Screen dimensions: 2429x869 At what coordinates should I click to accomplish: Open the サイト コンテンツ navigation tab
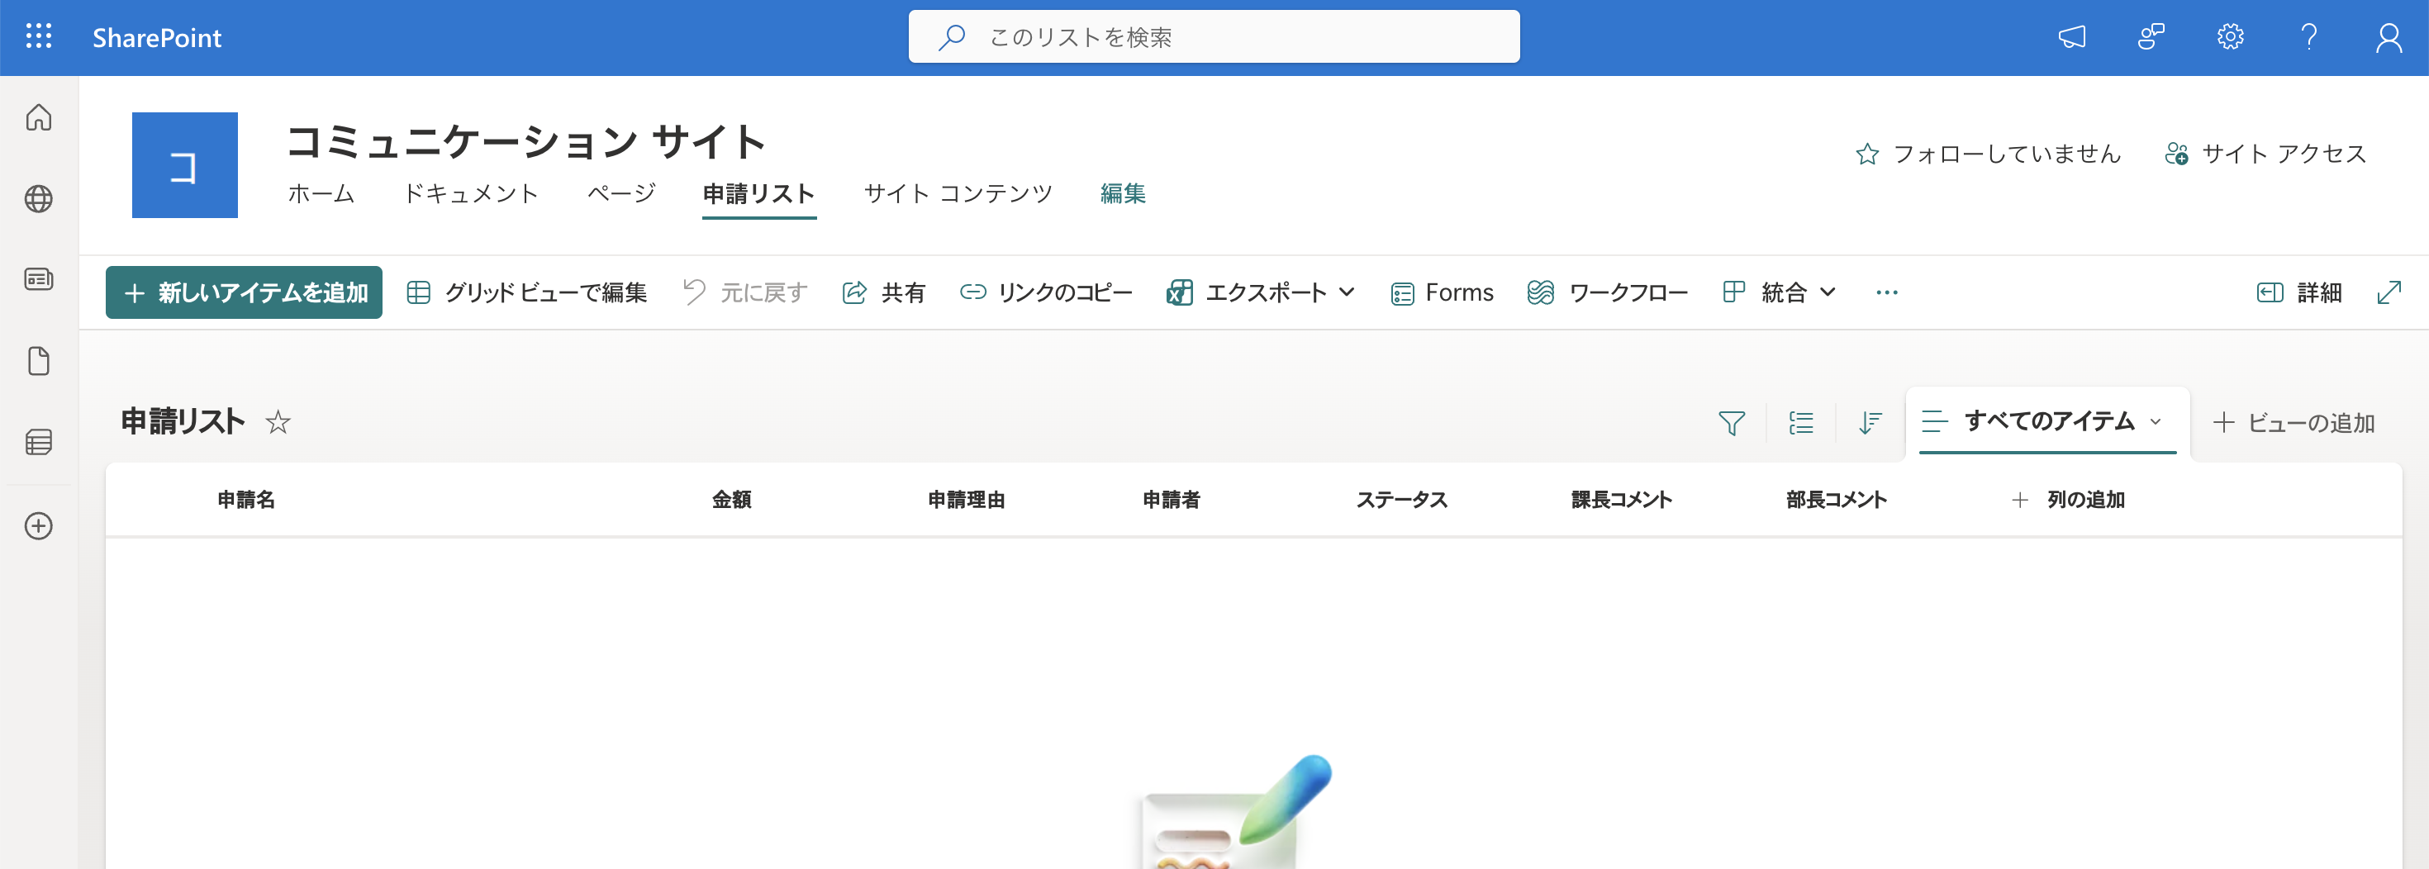click(x=958, y=193)
